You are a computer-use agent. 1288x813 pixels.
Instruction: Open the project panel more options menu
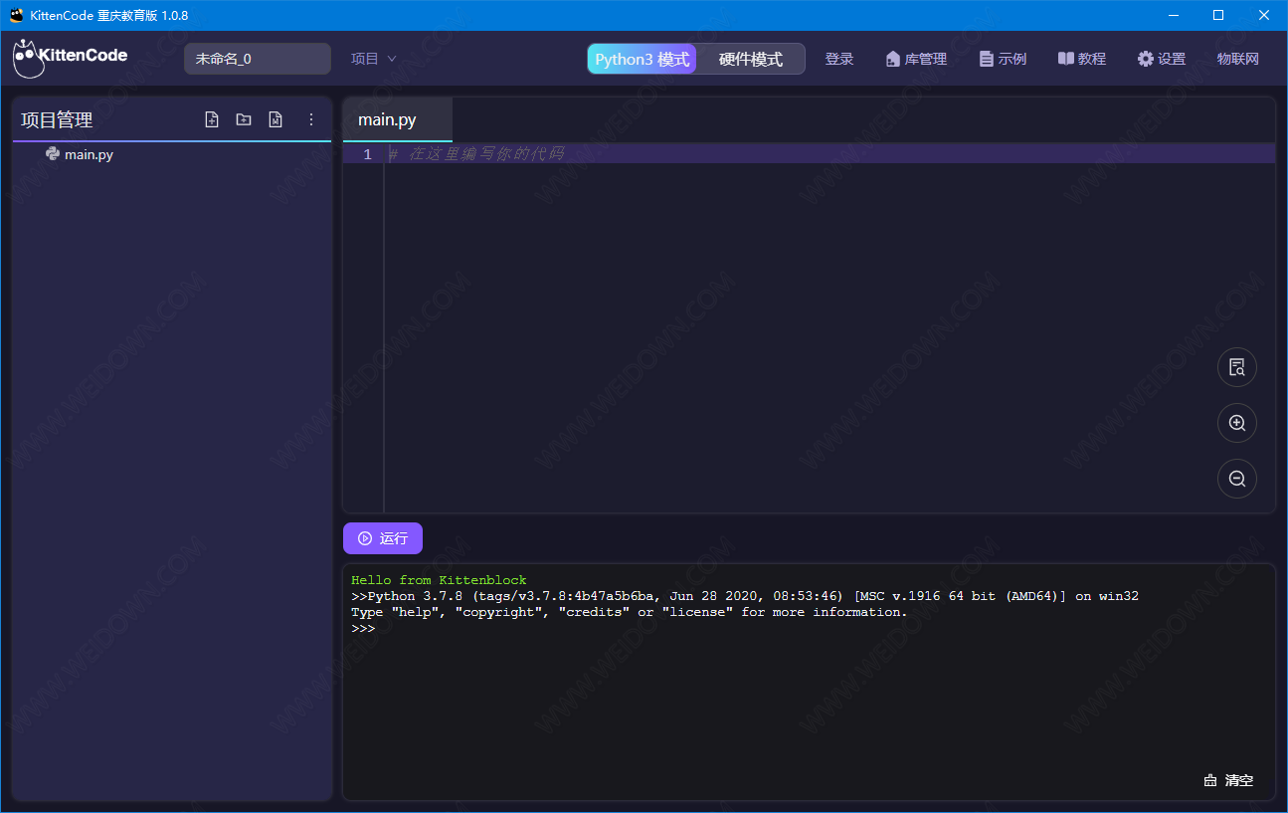(310, 119)
